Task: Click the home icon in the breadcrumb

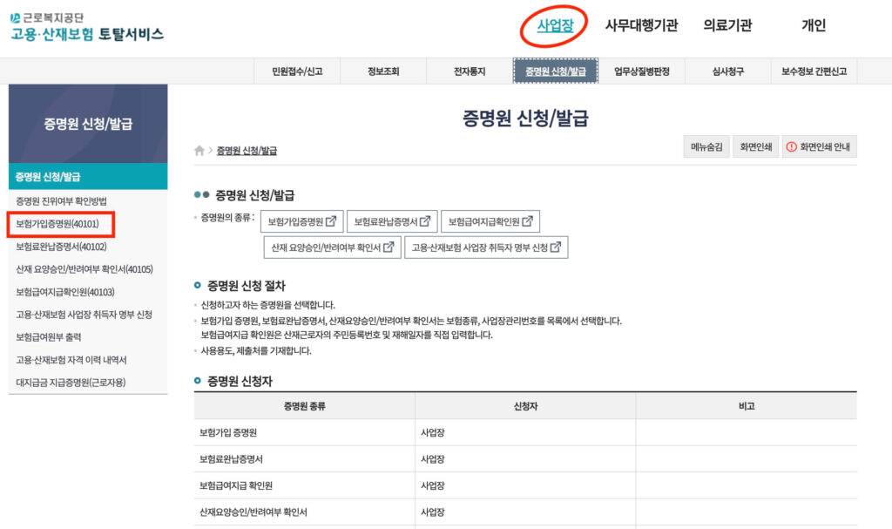Action: (x=199, y=151)
